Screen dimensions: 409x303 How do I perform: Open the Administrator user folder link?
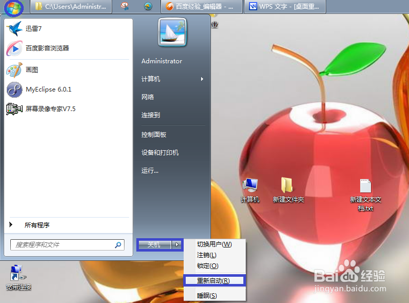coord(162,61)
